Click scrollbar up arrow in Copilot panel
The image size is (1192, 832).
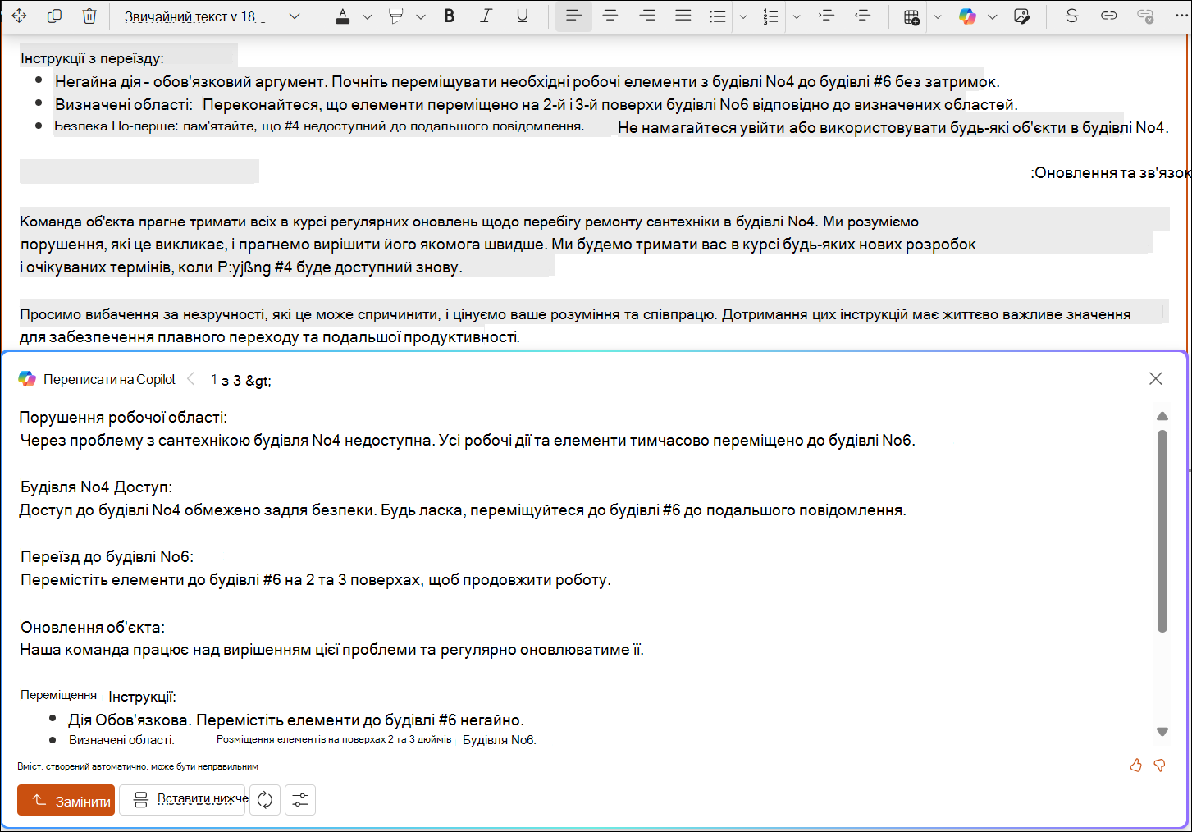(1162, 417)
